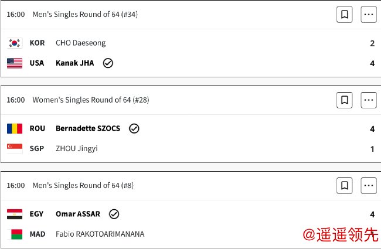Screen dimensions: 381x249
Task: Open Women's Singles Round of 64 header
Action: click(91, 100)
